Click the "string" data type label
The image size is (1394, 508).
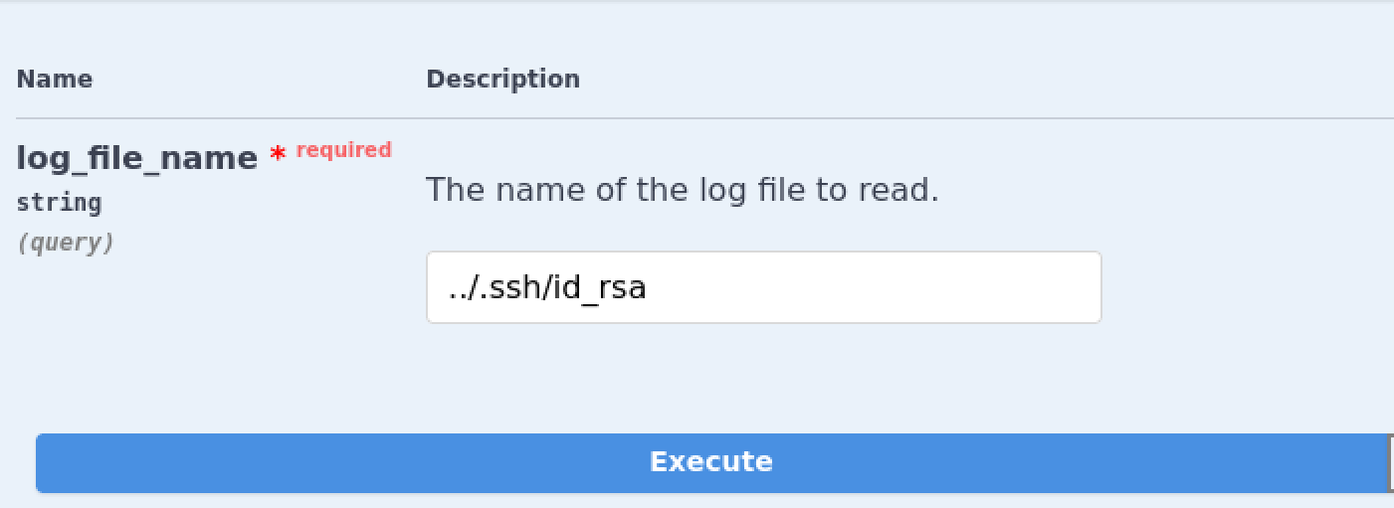[x=59, y=203]
